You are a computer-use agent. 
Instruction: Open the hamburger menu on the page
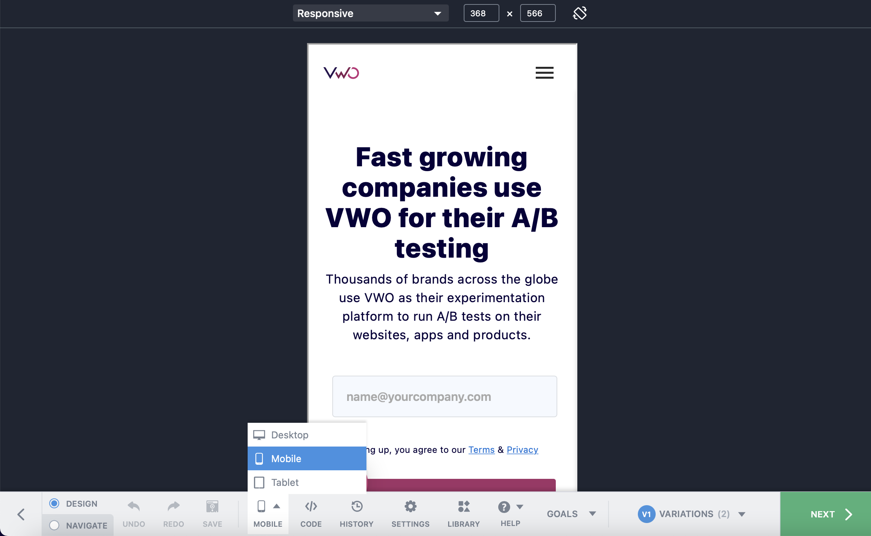point(544,73)
